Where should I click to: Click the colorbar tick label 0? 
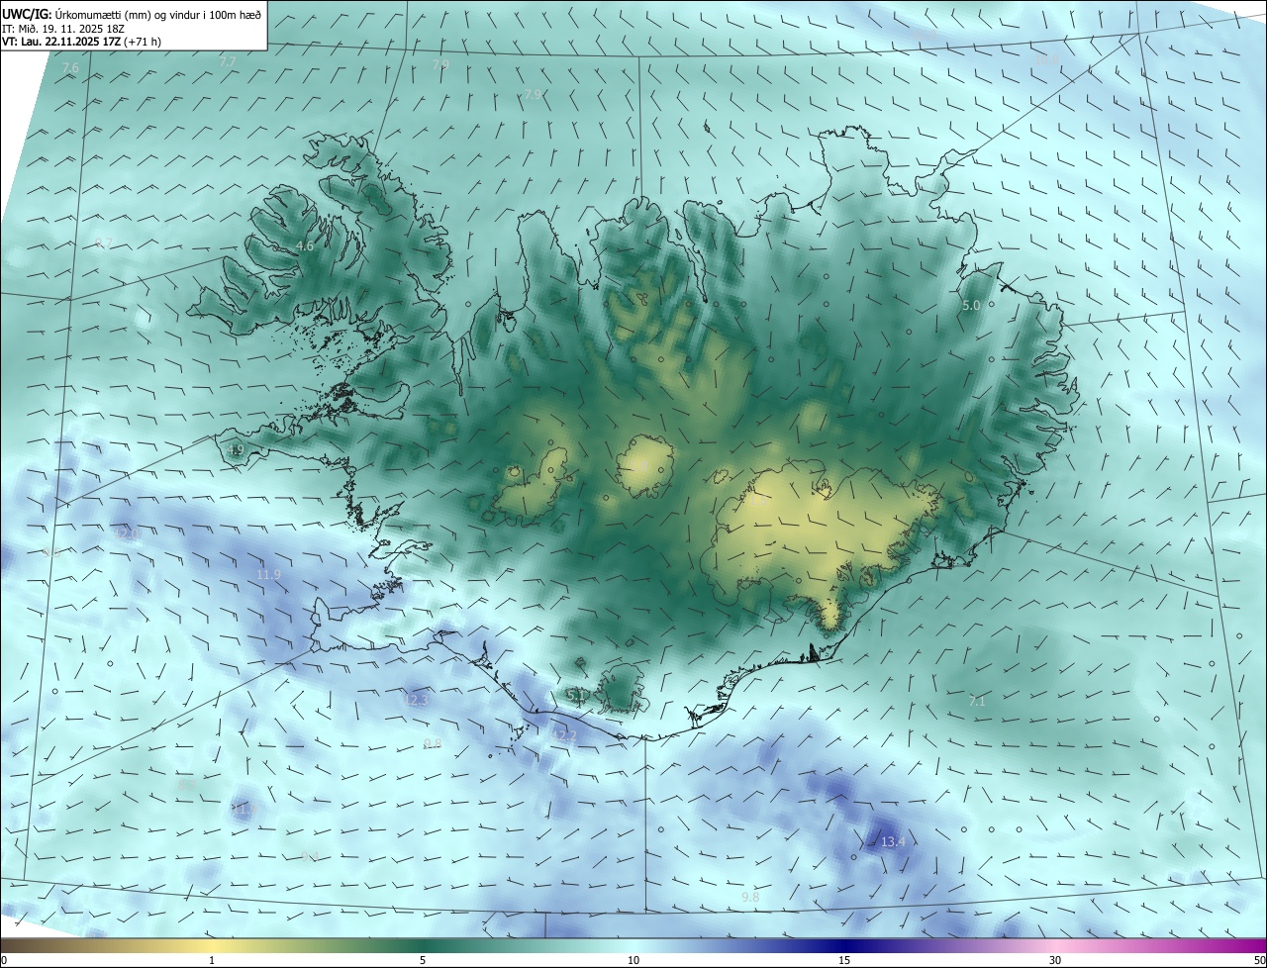coord(4,960)
